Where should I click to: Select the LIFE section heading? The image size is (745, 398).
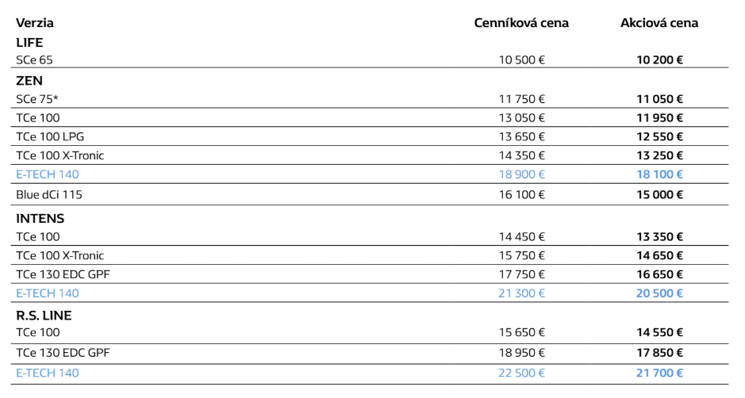(x=29, y=42)
